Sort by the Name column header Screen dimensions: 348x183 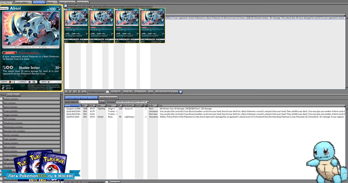[x=72, y=106]
